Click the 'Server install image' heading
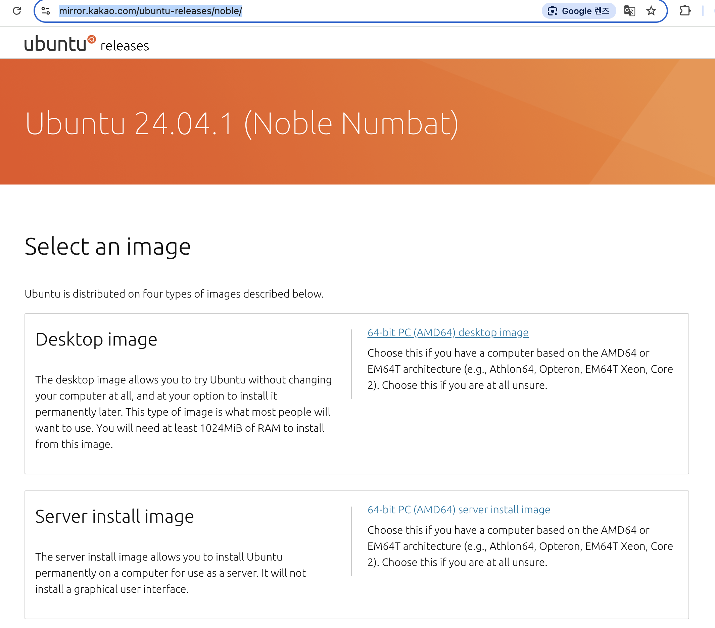715x628 pixels. [114, 517]
